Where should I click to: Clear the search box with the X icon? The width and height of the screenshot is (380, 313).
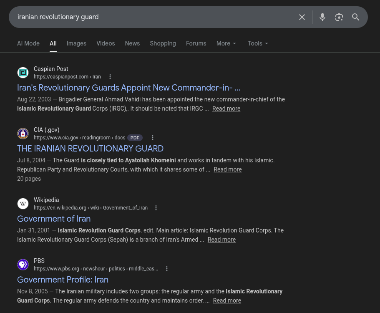point(302,17)
